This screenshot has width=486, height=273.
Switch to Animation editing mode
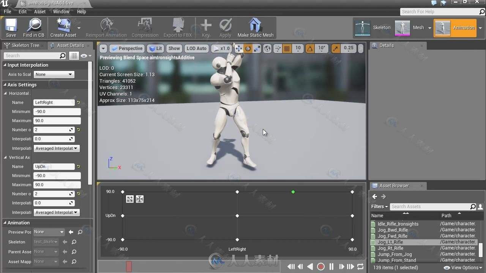click(455, 28)
